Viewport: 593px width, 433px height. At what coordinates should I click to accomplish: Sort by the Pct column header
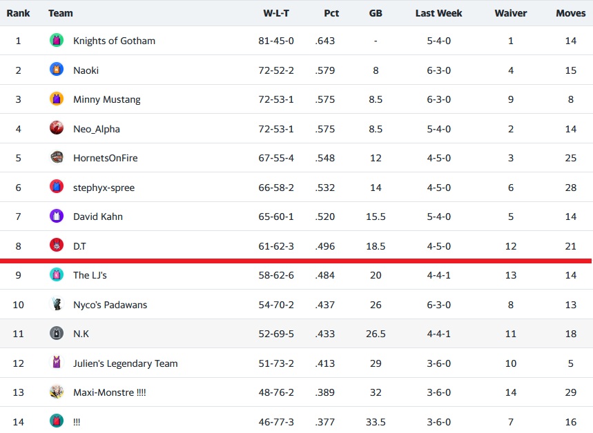pyautogui.click(x=331, y=13)
